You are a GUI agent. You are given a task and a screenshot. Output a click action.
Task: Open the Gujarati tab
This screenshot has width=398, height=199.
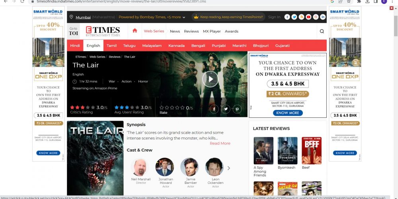tap(282, 46)
